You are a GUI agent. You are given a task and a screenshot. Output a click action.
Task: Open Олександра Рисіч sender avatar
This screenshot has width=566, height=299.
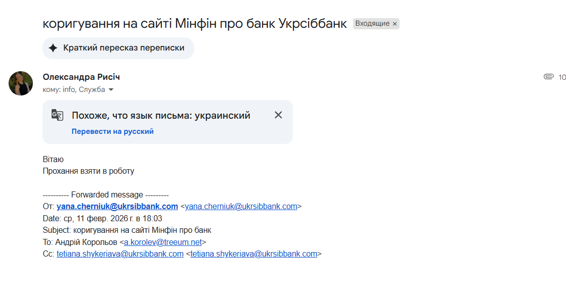(21, 83)
